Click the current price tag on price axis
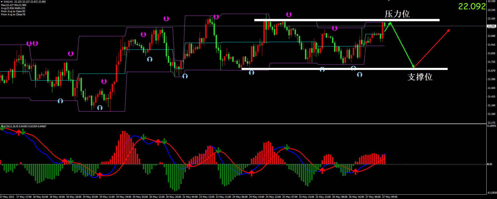Screen dimensions: 497x199 point(491,26)
